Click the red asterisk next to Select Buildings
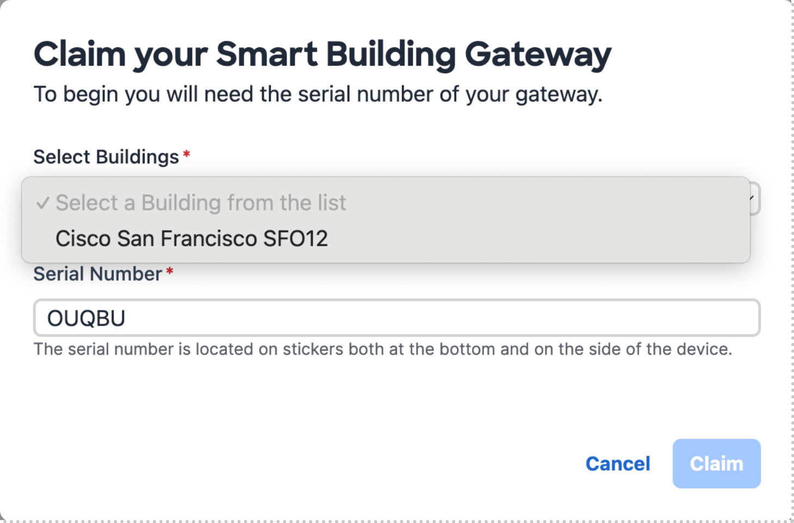The height and width of the screenshot is (523, 794). click(x=187, y=155)
